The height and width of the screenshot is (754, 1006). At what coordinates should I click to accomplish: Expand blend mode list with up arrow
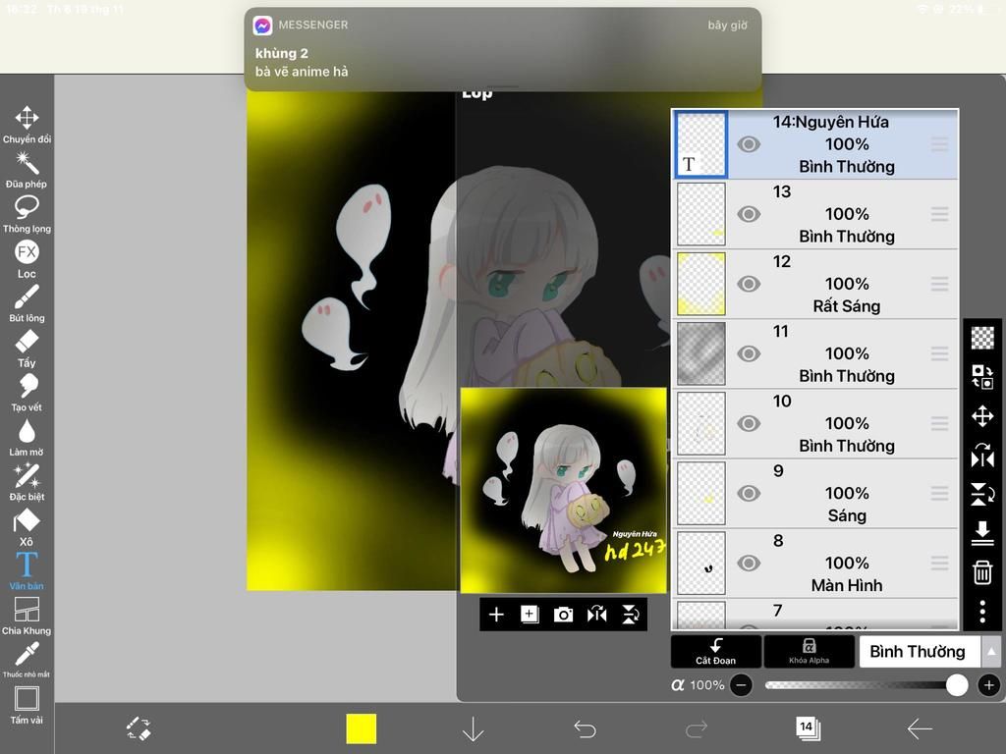[991, 652]
